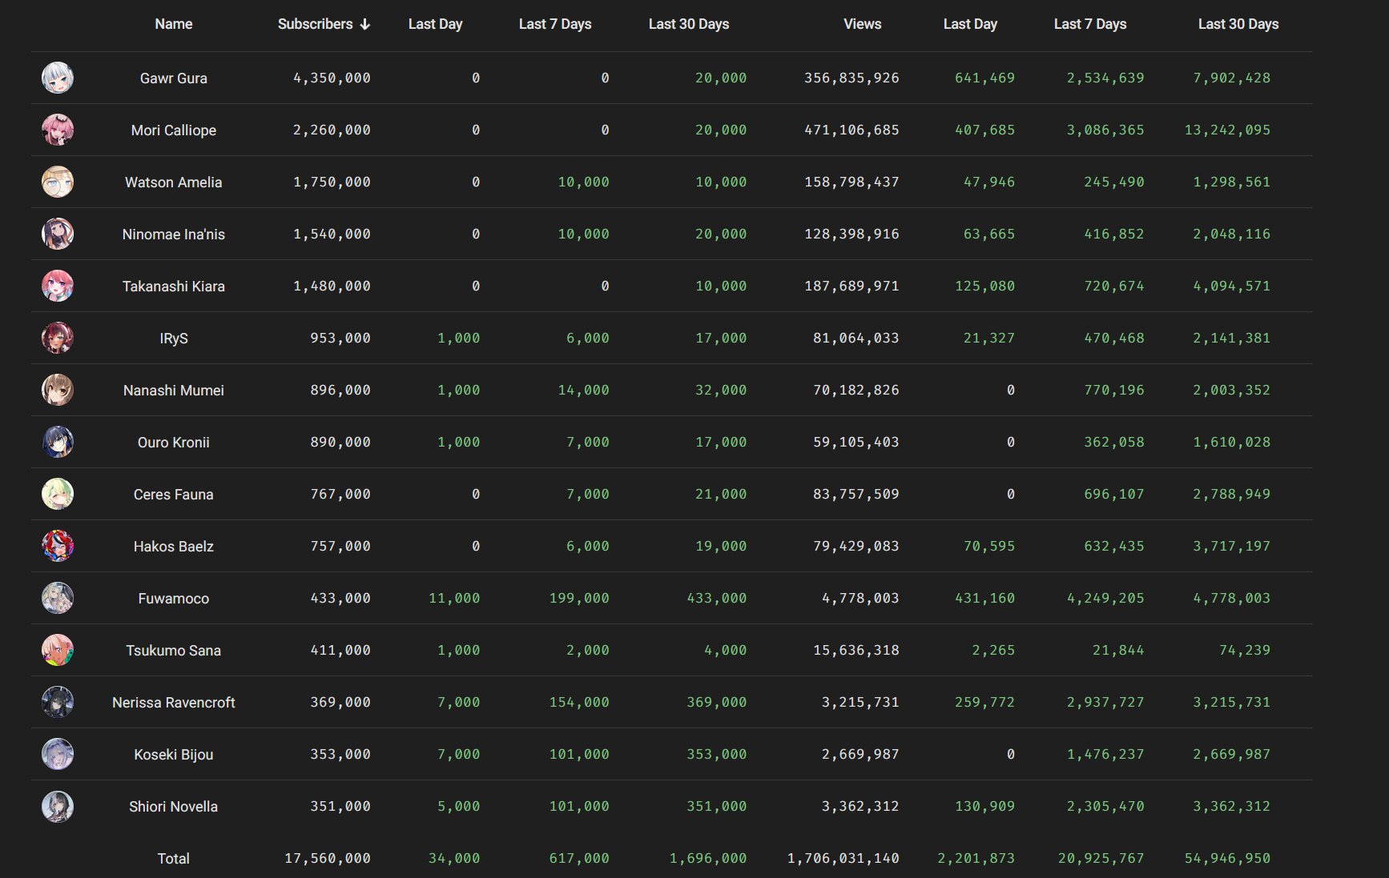Click Tsukumo Sana's 15,636,318 views cell
The image size is (1389, 878).
point(856,650)
